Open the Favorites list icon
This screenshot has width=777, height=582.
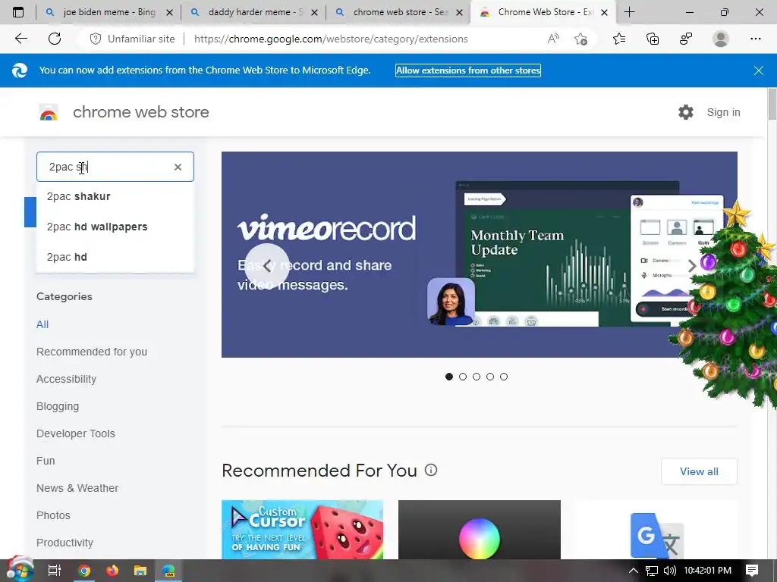coord(619,39)
